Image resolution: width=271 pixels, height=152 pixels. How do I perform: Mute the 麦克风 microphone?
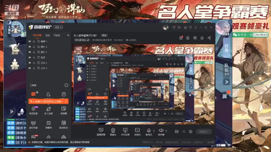coord(149,132)
